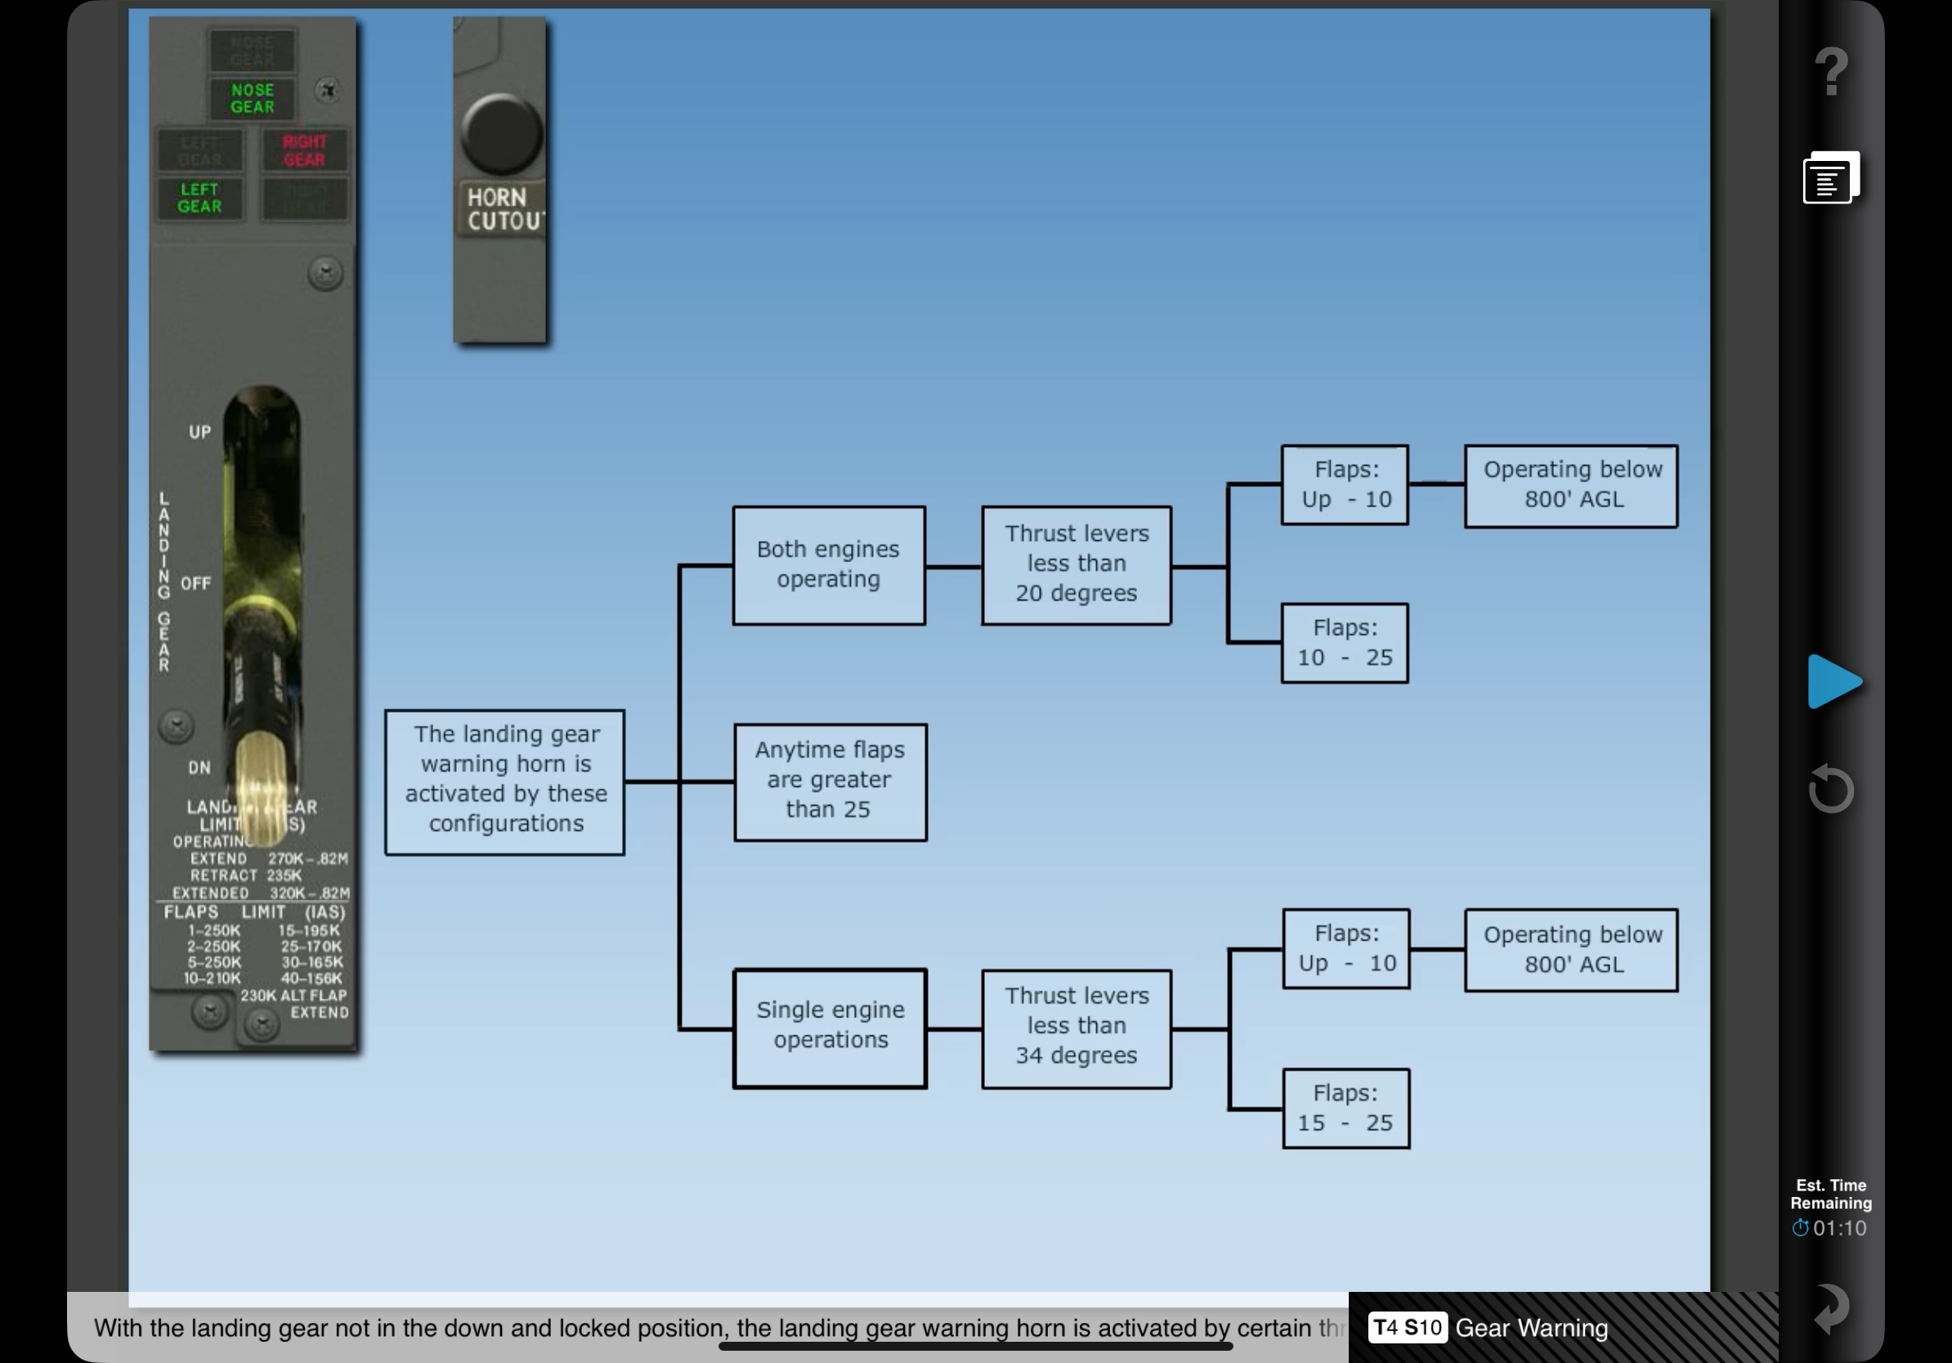
Task: Click the green LEFT GEAR indicator light
Action: tap(199, 198)
